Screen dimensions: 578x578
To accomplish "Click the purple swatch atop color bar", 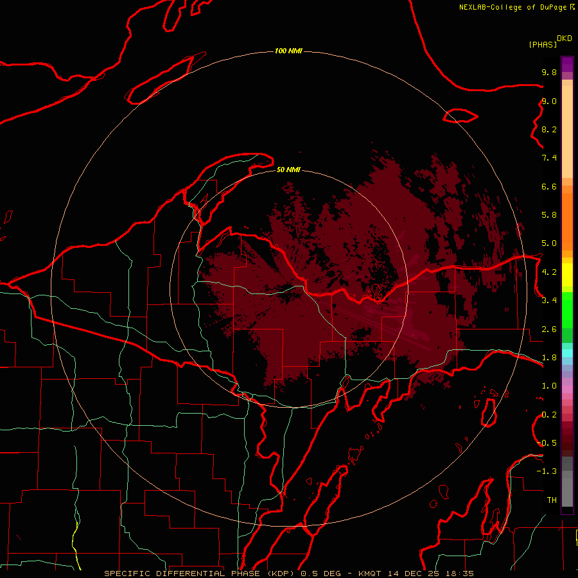I will (567, 64).
